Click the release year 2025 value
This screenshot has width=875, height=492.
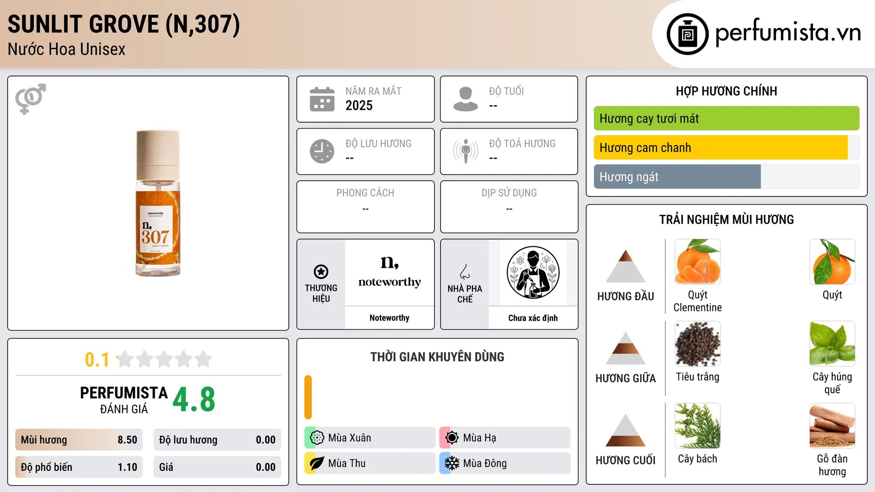tap(359, 105)
